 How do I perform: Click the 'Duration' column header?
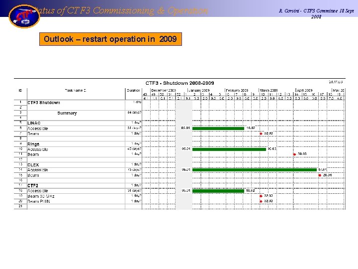pyautogui.click(x=133, y=90)
